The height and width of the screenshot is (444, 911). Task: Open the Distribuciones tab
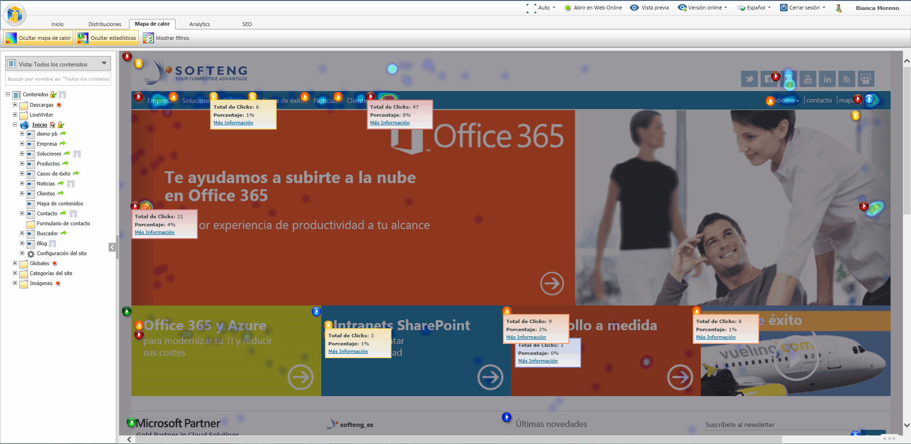pyautogui.click(x=104, y=24)
